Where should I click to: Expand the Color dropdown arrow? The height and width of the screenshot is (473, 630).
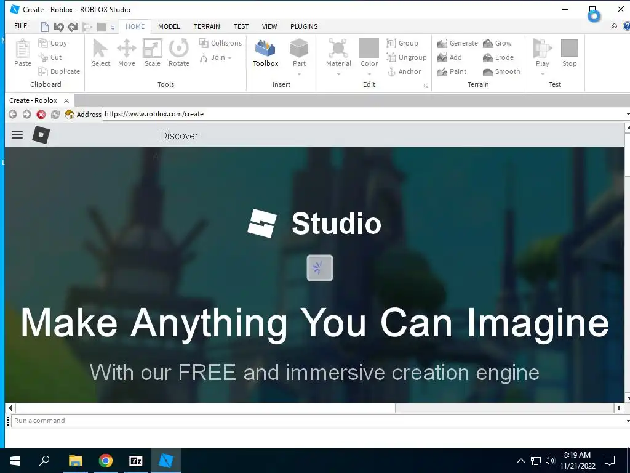(x=369, y=74)
